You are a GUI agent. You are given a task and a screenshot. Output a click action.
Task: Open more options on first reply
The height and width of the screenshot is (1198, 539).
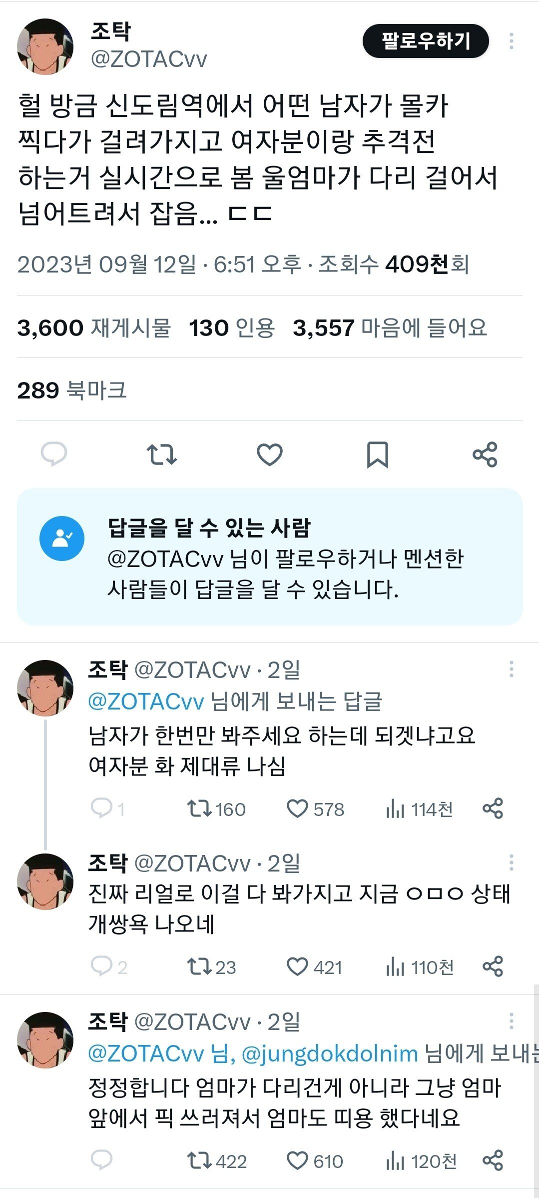511,669
